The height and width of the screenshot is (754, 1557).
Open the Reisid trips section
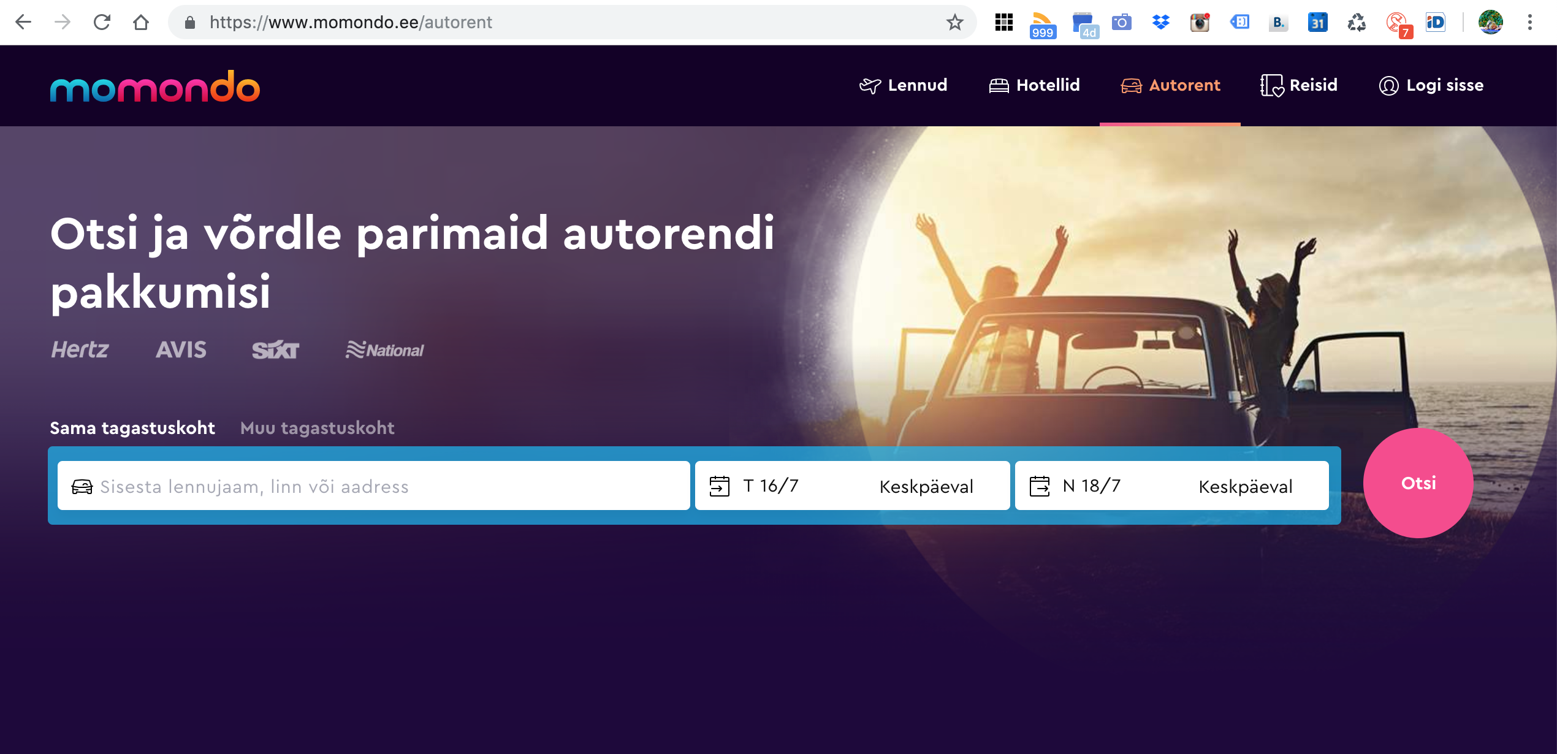tap(1299, 85)
